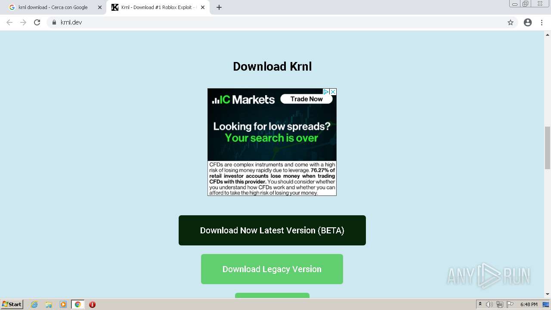Click the network tray icon
551x310 pixels.
coord(500,304)
